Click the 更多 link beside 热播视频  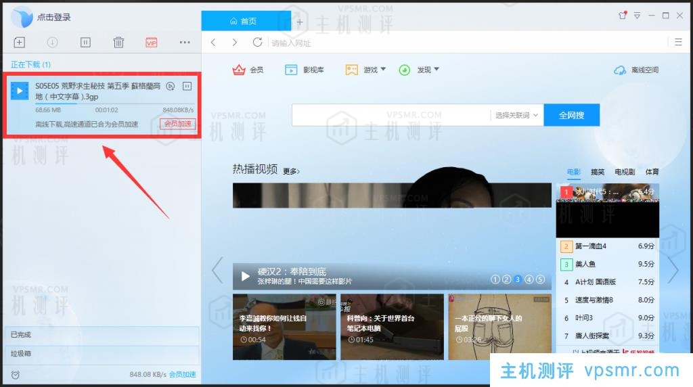point(291,171)
